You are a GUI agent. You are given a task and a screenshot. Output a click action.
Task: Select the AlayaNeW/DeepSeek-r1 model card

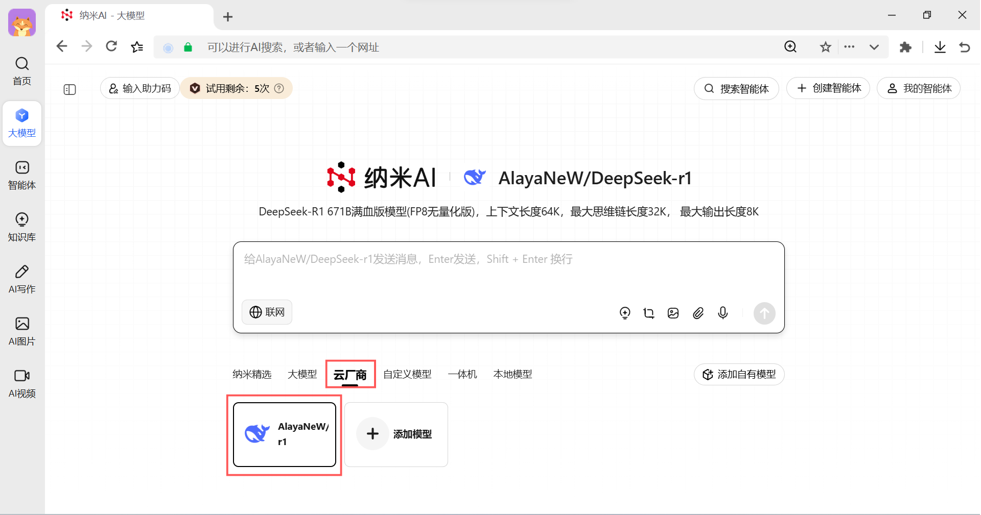pyautogui.click(x=285, y=434)
